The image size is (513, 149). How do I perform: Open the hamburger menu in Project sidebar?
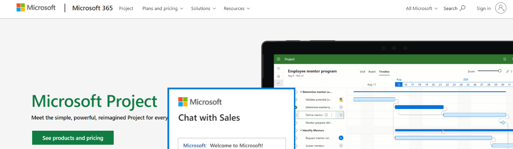(278, 68)
